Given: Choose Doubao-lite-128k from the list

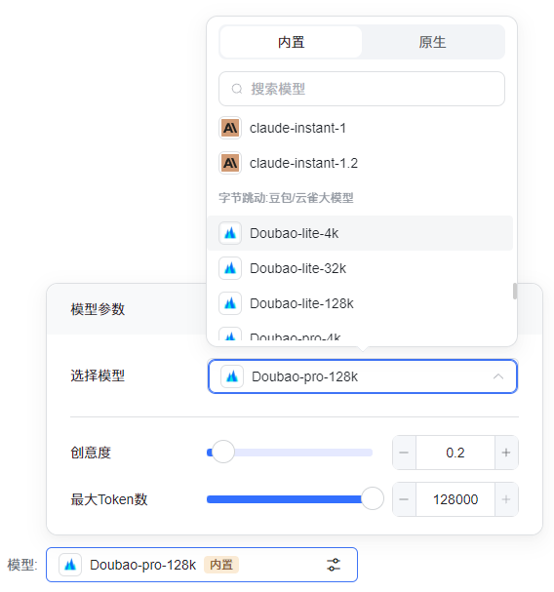Looking at the screenshot, I should pos(360,303).
